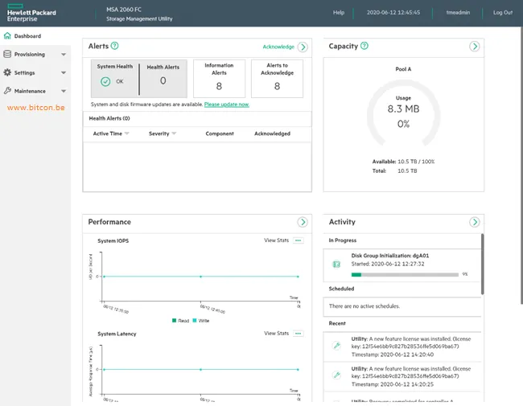Open Capacity details arrow icon
Image resolution: width=523 pixels, height=406 pixels.
pyautogui.click(x=476, y=47)
